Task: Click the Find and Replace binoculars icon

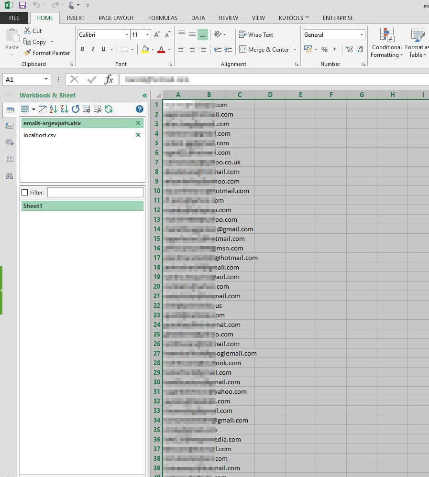Action: tap(10, 176)
